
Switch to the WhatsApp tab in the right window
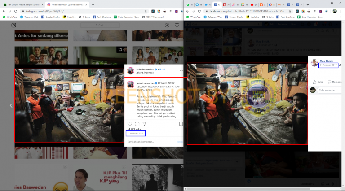(x=190, y=4)
